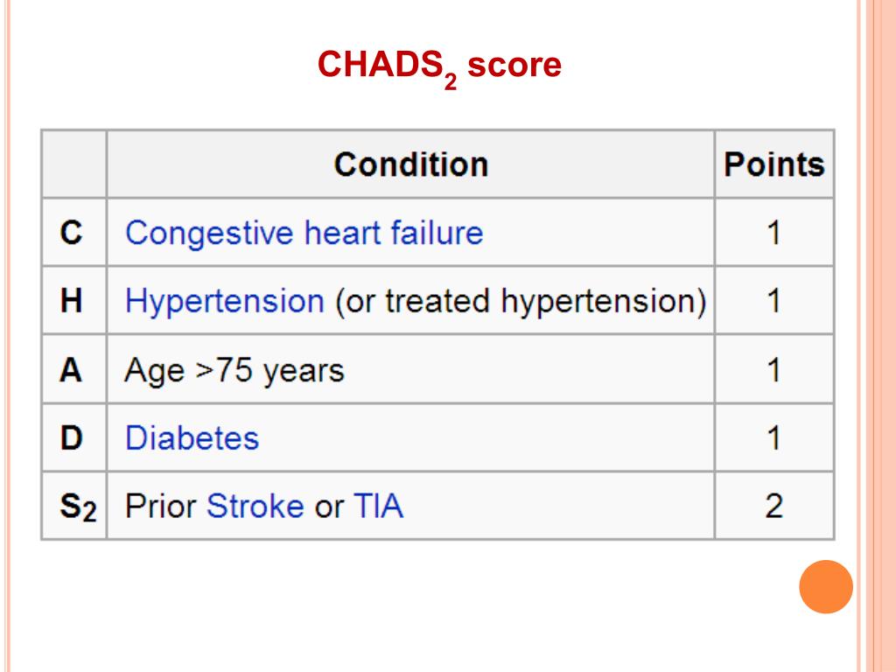The height and width of the screenshot is (672, 896).
Task: Select the S2 row label
Action: pos(78,507)
